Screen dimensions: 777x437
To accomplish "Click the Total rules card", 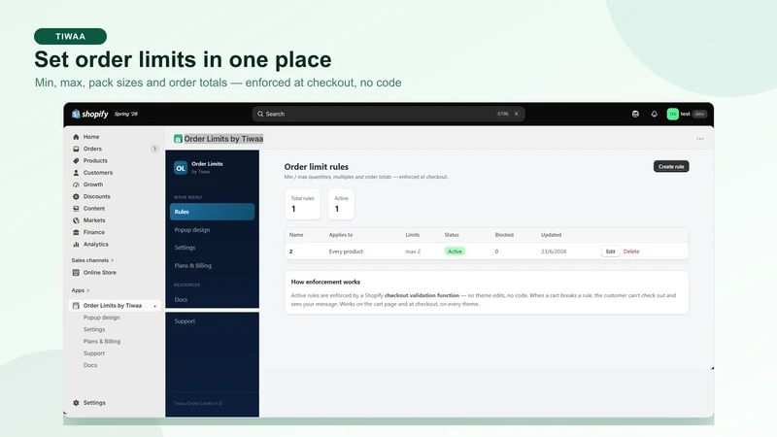I will [x=302, y=204].
